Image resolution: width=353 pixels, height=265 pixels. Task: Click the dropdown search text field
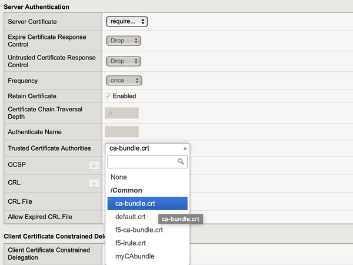142,161
